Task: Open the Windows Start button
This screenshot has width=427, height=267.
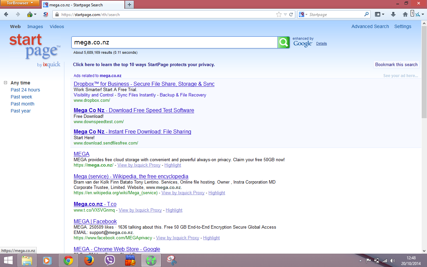Action: point(8,260)
